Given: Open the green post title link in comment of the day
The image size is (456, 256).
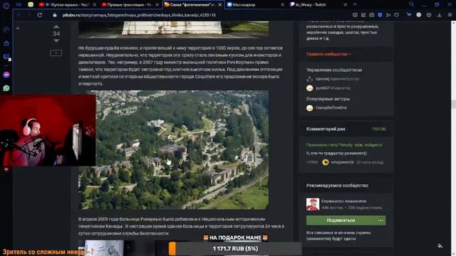Looking at the screenshot, I should 344,145.
